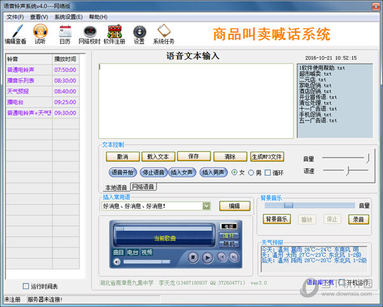Screen dimensions: 383x307
Task: Toggle the 循环 button in the player
Action: tap(229, 236)
